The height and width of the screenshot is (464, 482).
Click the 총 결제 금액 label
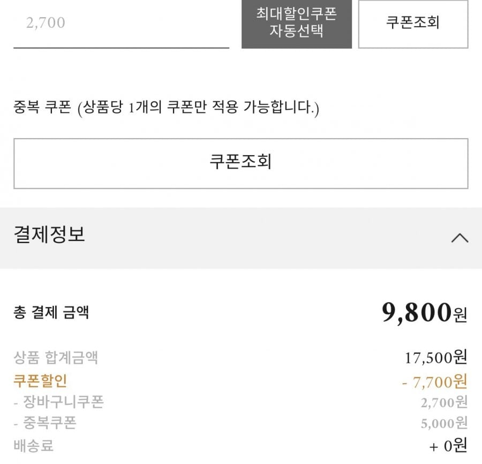[51, 313]
